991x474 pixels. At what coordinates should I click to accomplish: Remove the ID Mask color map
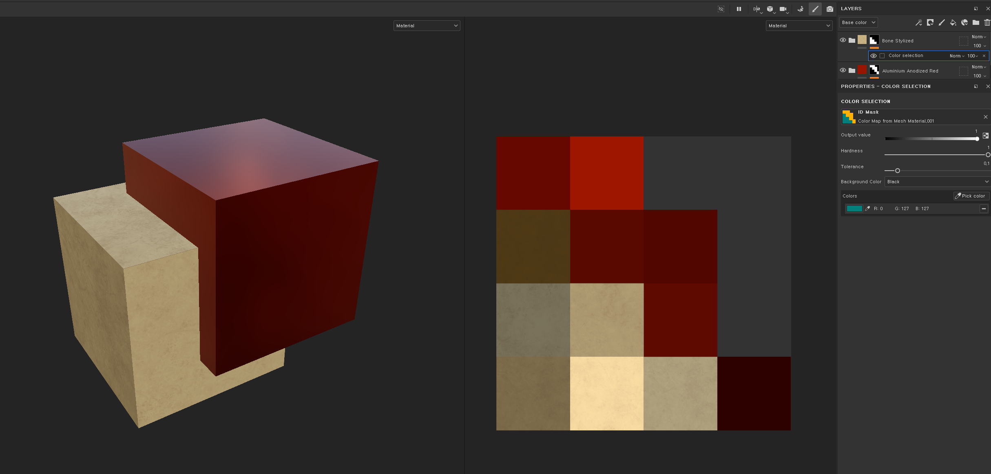tap(986, 117)
